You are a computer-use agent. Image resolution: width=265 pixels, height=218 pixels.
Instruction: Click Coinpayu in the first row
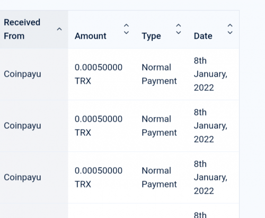(22, 74)
